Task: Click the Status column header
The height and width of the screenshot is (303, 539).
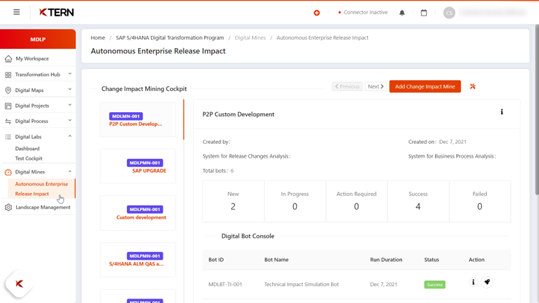Action: click(432, 259)
